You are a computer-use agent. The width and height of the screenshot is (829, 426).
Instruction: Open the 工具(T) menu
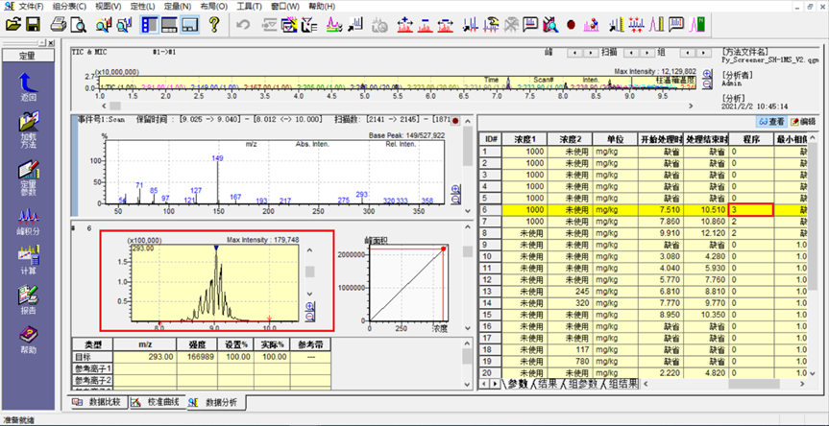pyautogui.click(x=249, y=6)
